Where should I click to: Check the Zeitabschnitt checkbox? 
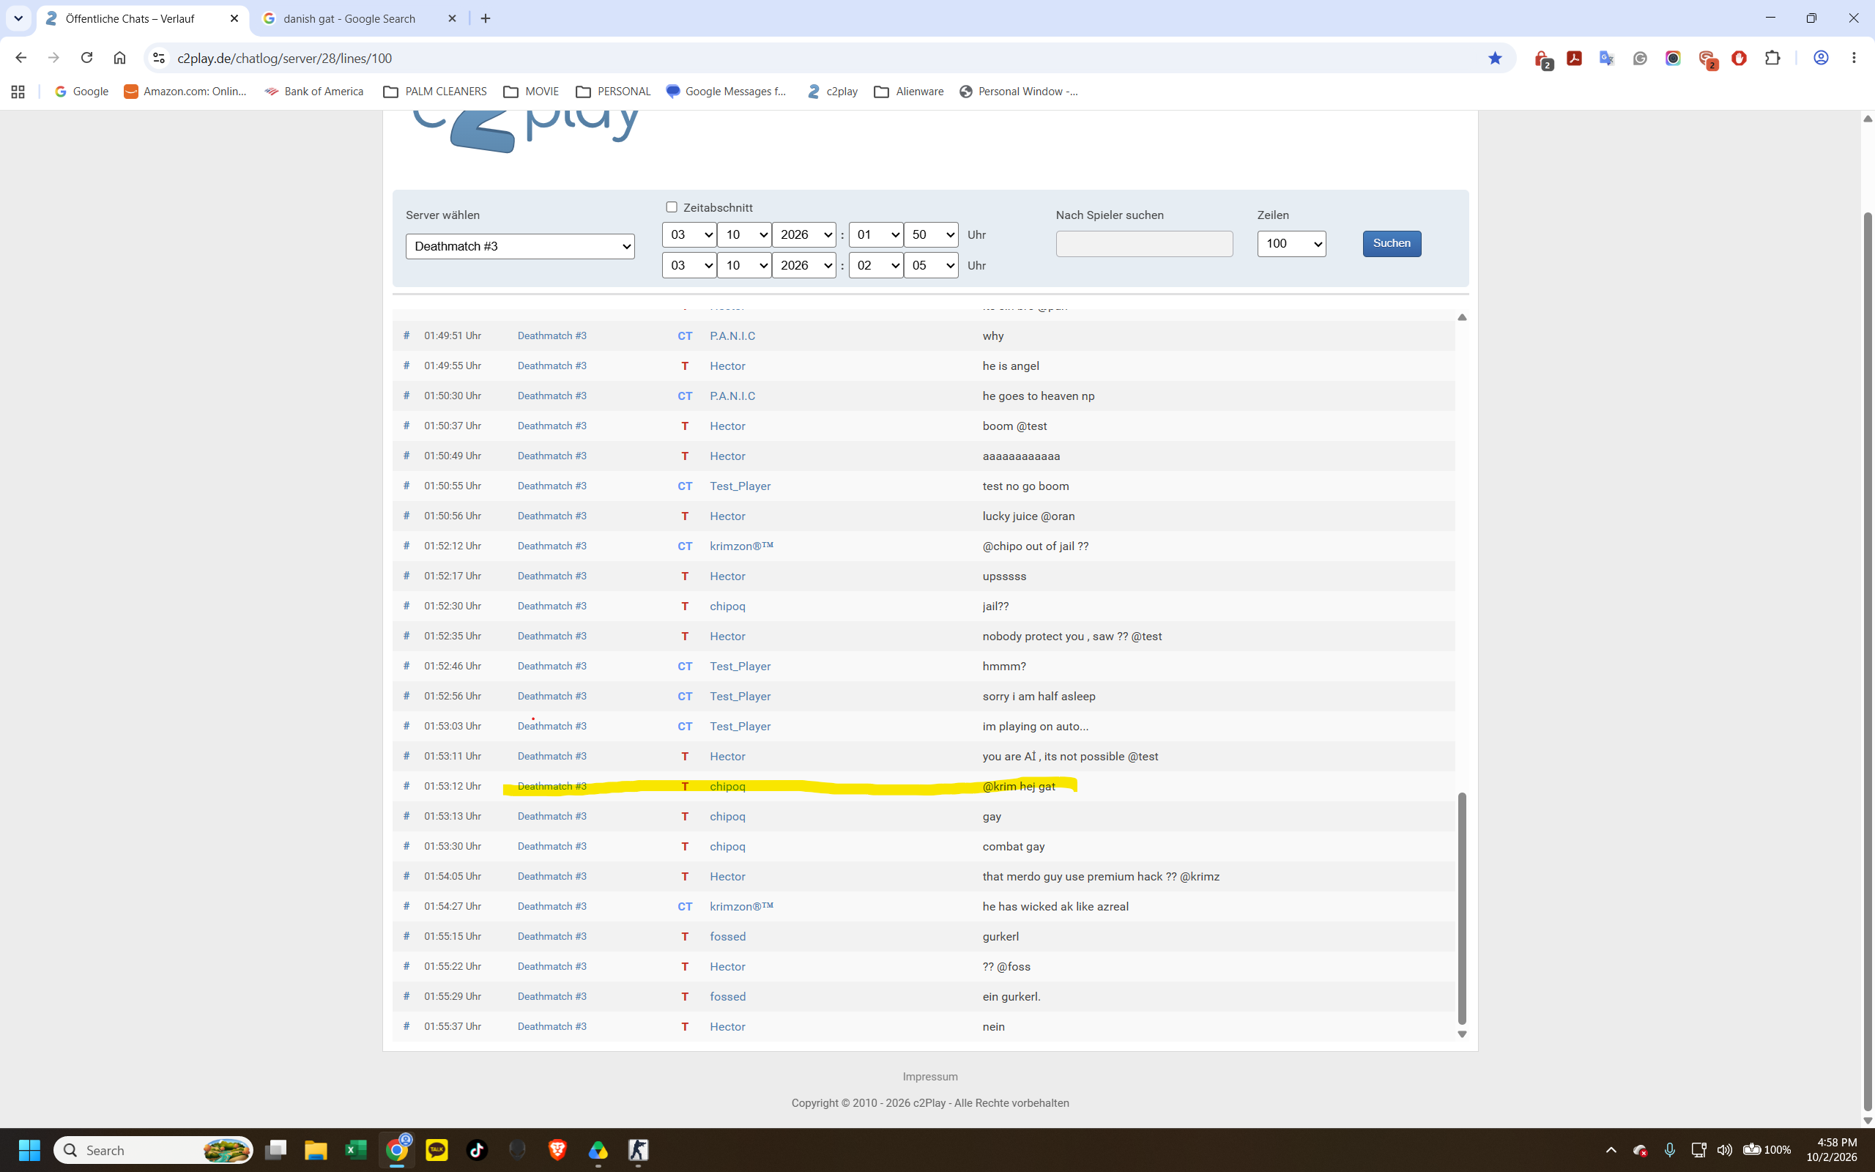671,207
